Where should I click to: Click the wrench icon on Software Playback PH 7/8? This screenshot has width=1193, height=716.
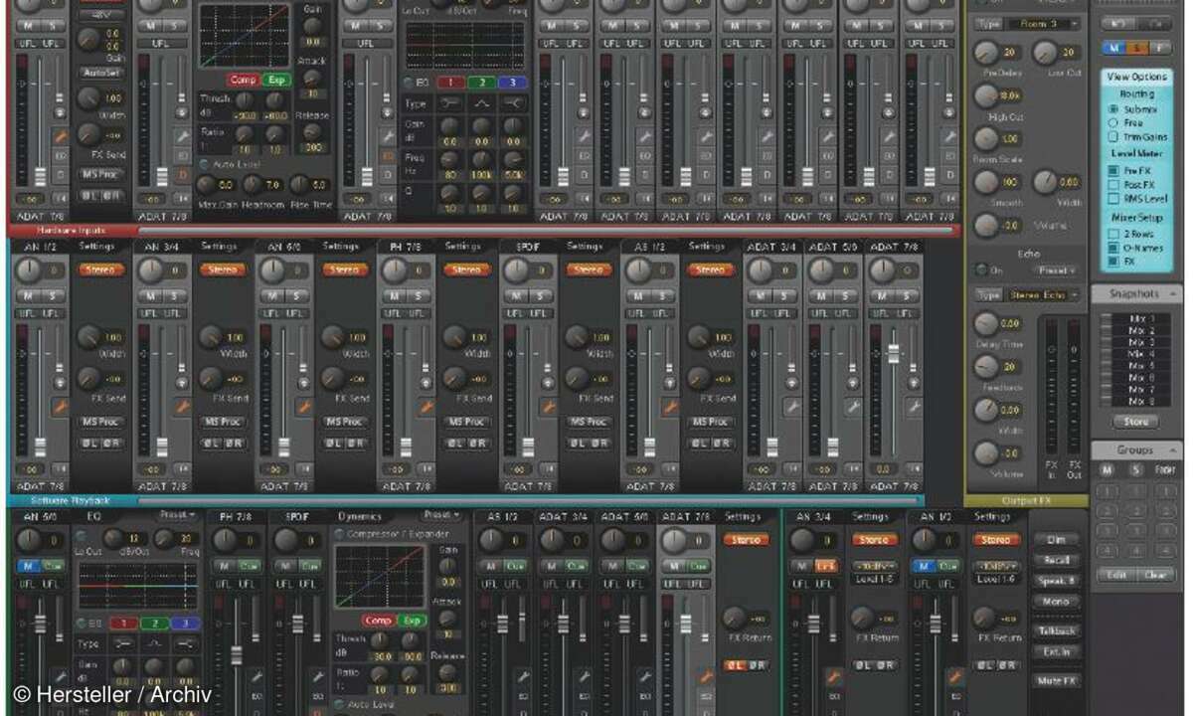tap(426, 407)
